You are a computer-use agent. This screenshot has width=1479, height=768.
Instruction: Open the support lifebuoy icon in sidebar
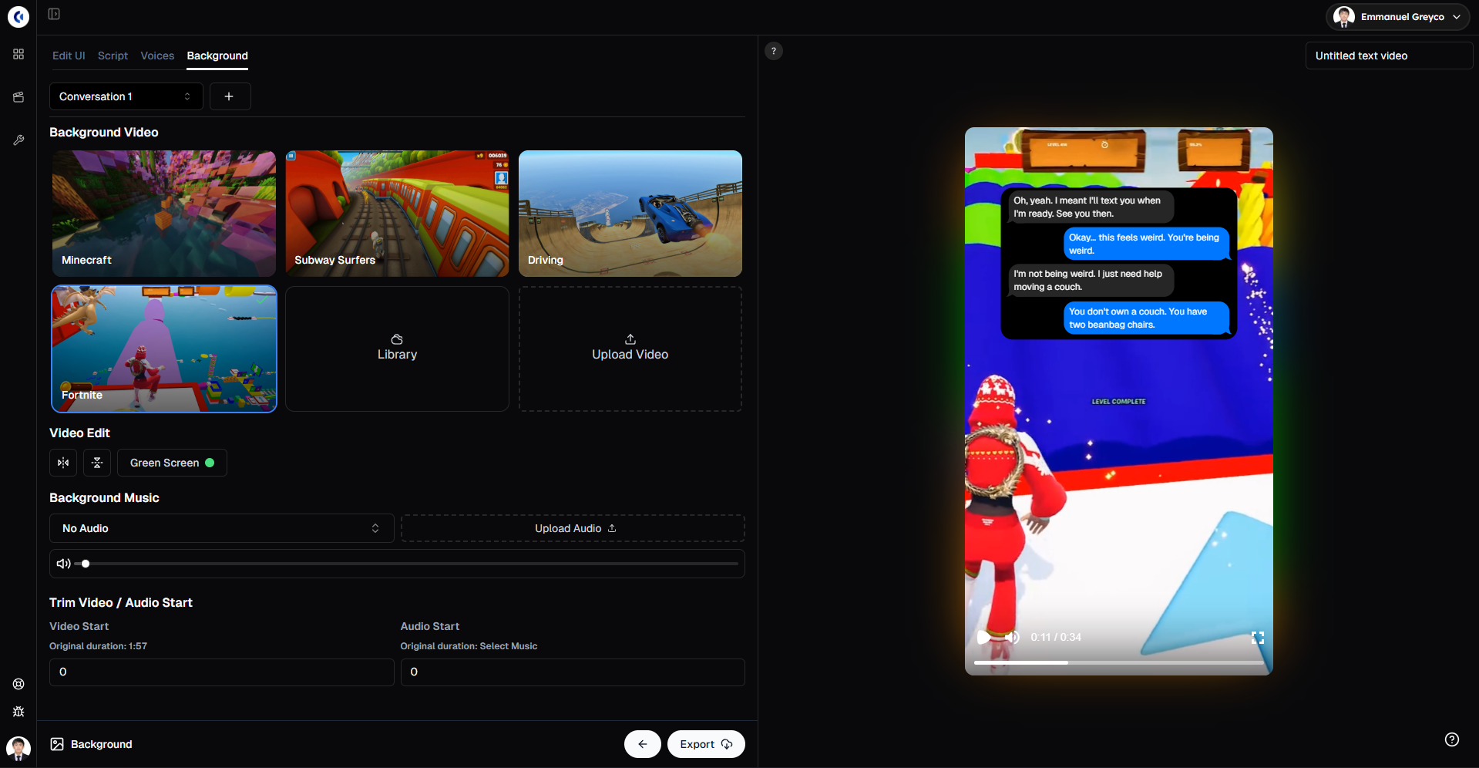(18, 684)
